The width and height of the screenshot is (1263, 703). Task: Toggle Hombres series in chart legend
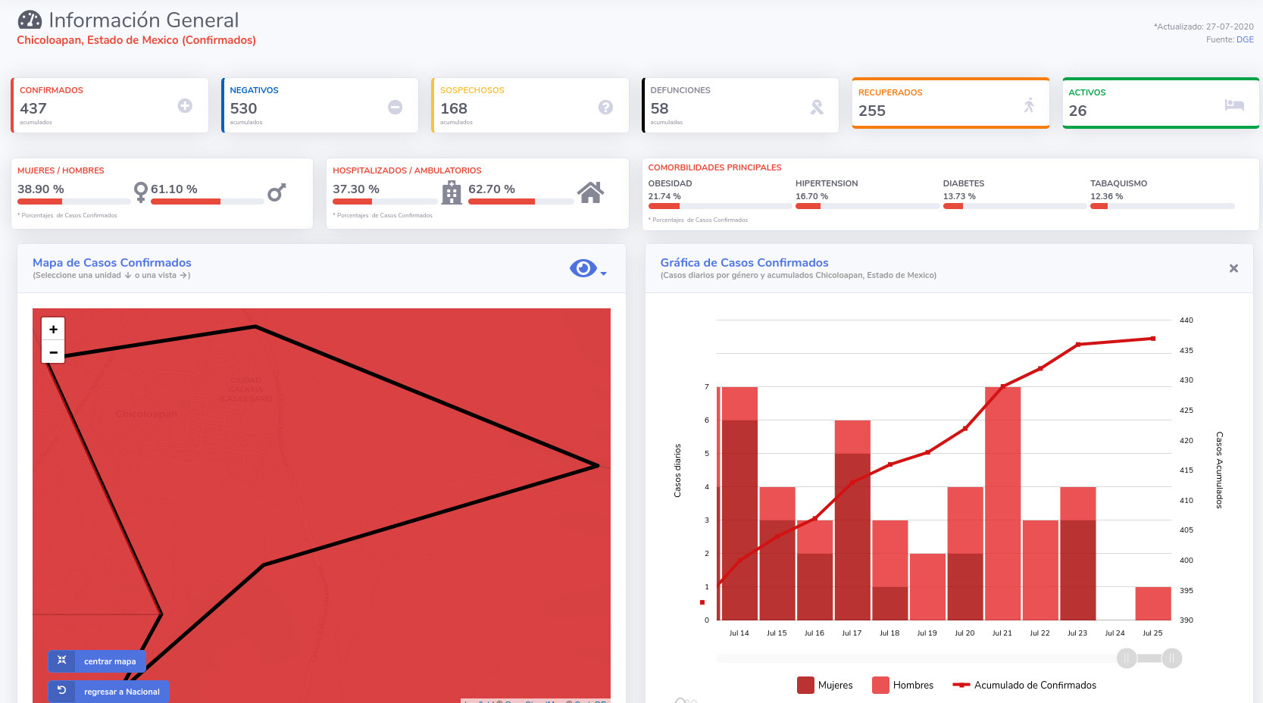[x=903, y=685]
